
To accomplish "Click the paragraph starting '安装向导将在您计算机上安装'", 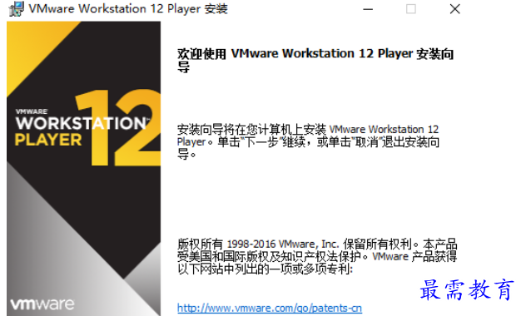I will tap(308, 141).
